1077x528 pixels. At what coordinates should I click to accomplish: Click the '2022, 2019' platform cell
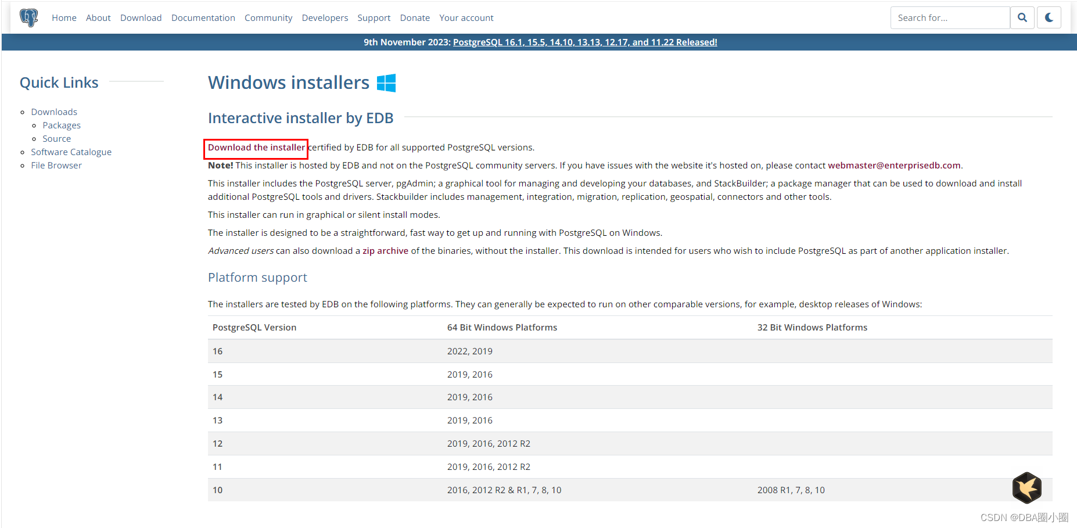tap(470, 351)
